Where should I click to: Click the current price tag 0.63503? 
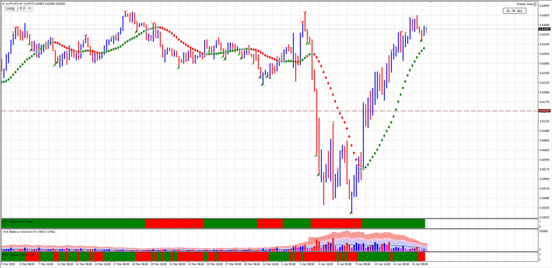point(544,29)
